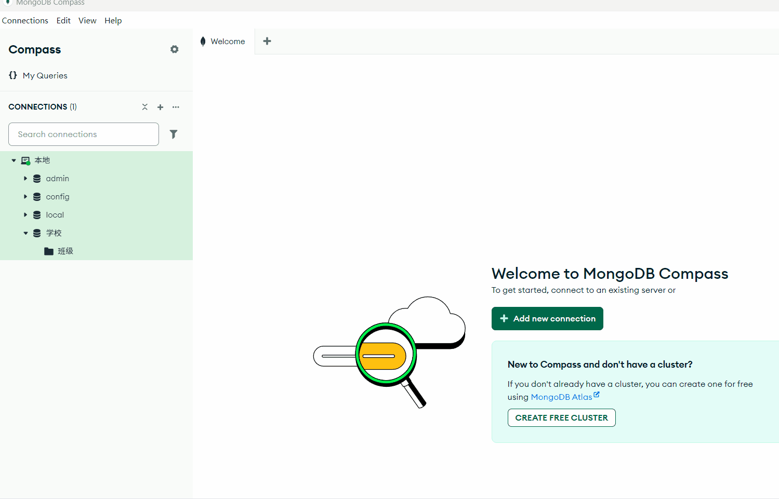Viewport: 779px width, 499px height.
Task: Click the CONNECTIONS (1) heading
Action: 43,107
